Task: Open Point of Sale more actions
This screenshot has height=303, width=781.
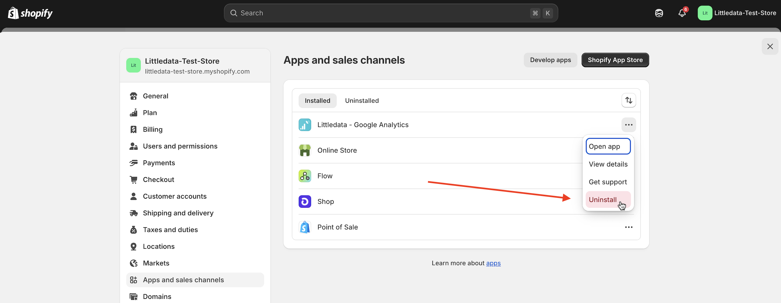Action: point(628,227)
